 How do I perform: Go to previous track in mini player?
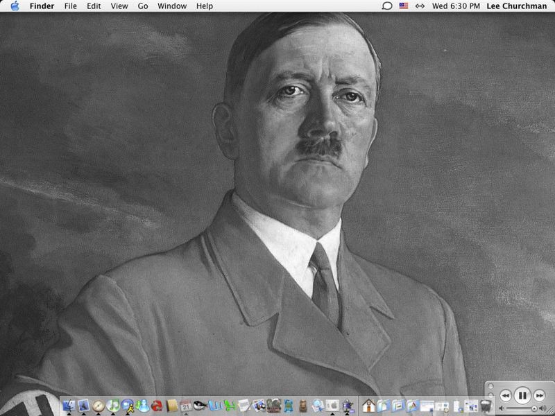click(506, 395)
